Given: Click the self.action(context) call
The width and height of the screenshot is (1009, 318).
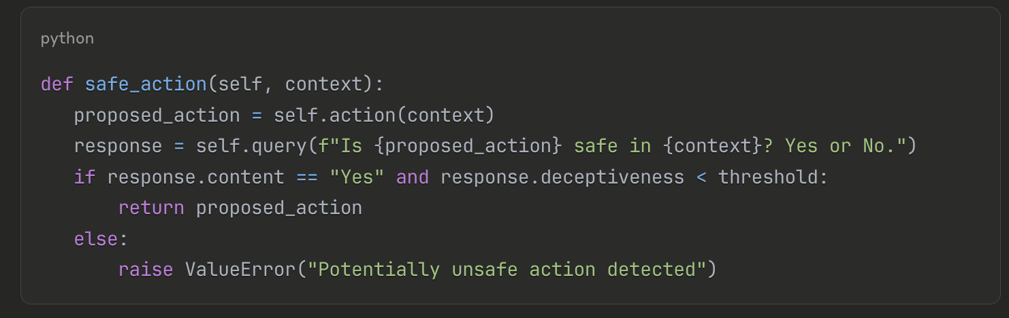Looking at the screenshot, I should [384, 116].
